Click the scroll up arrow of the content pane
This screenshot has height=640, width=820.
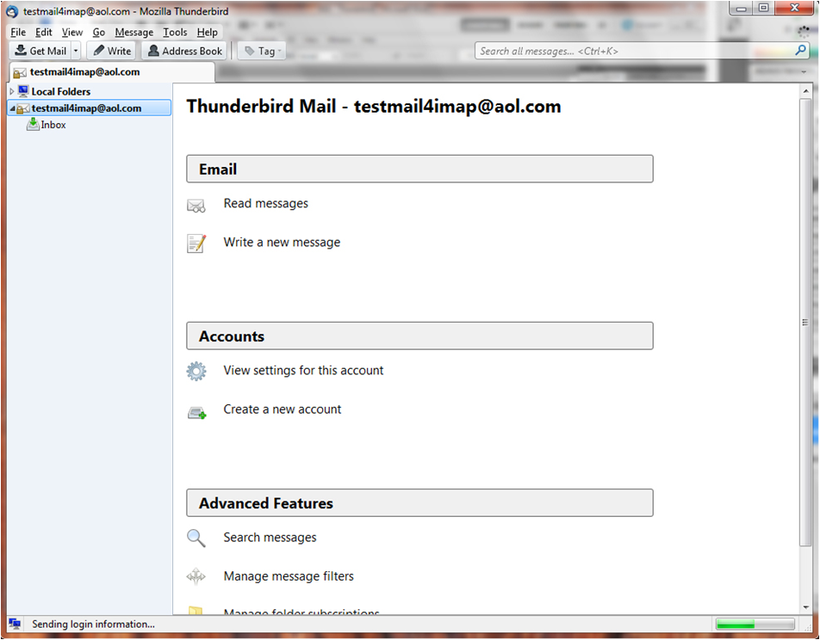pos(805,91)
